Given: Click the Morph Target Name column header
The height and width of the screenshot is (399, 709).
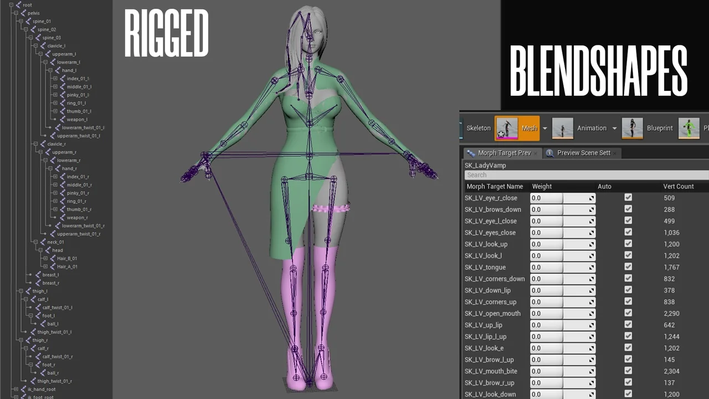Looking at the screenshot, I should click(x=495, y=186).
